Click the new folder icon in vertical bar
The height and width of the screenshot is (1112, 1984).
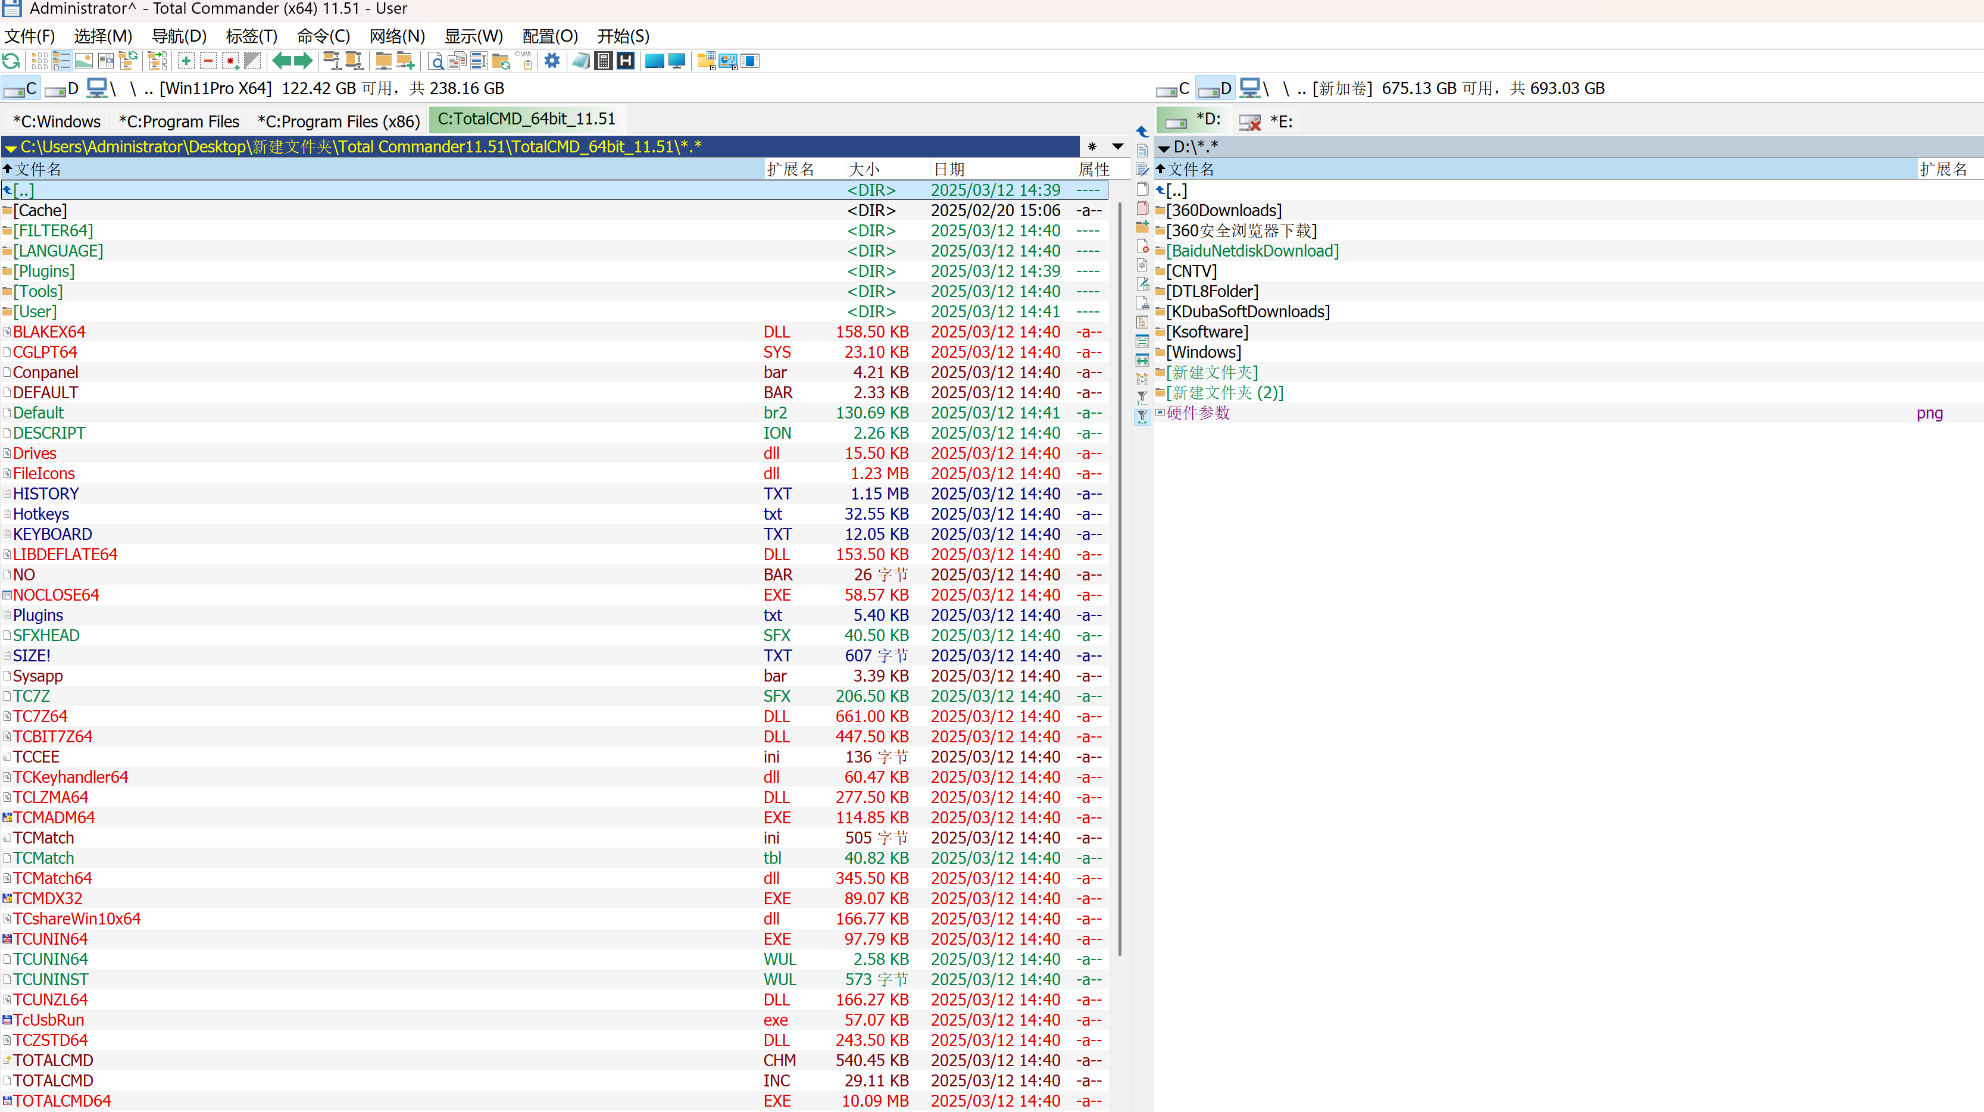point(1142,226)
